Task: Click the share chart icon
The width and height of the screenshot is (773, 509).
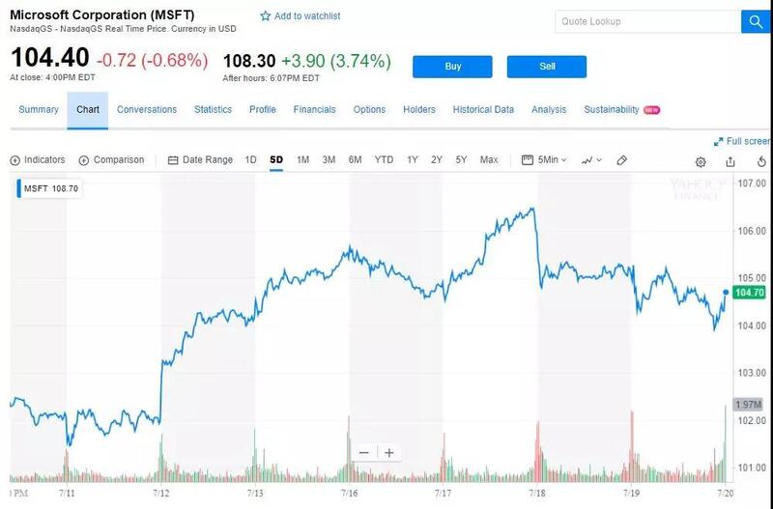Action: (730, 161)
